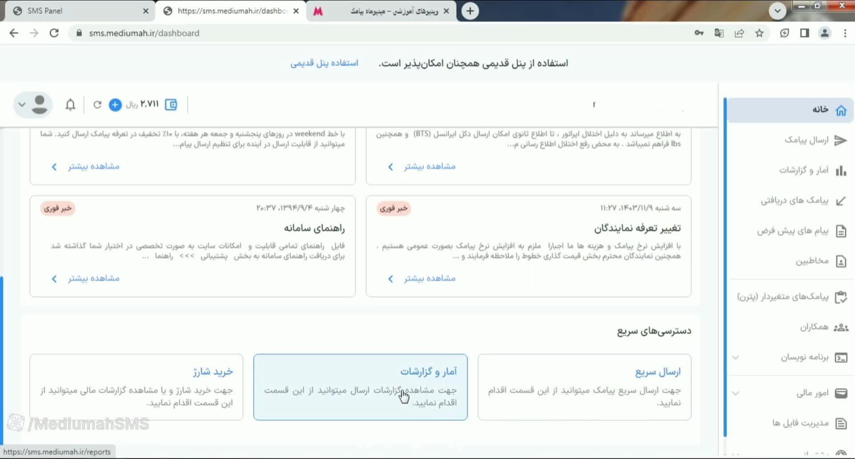The height and width of the screenshot is (459, 855).
Task: Open ارسال پیامک from the sidebar
Action: pos(806,141)
